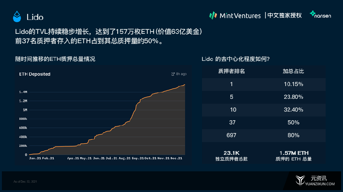Click the 'ETH Deposited' chart label
The image size is (343, 192).
(x=35, y=74)
